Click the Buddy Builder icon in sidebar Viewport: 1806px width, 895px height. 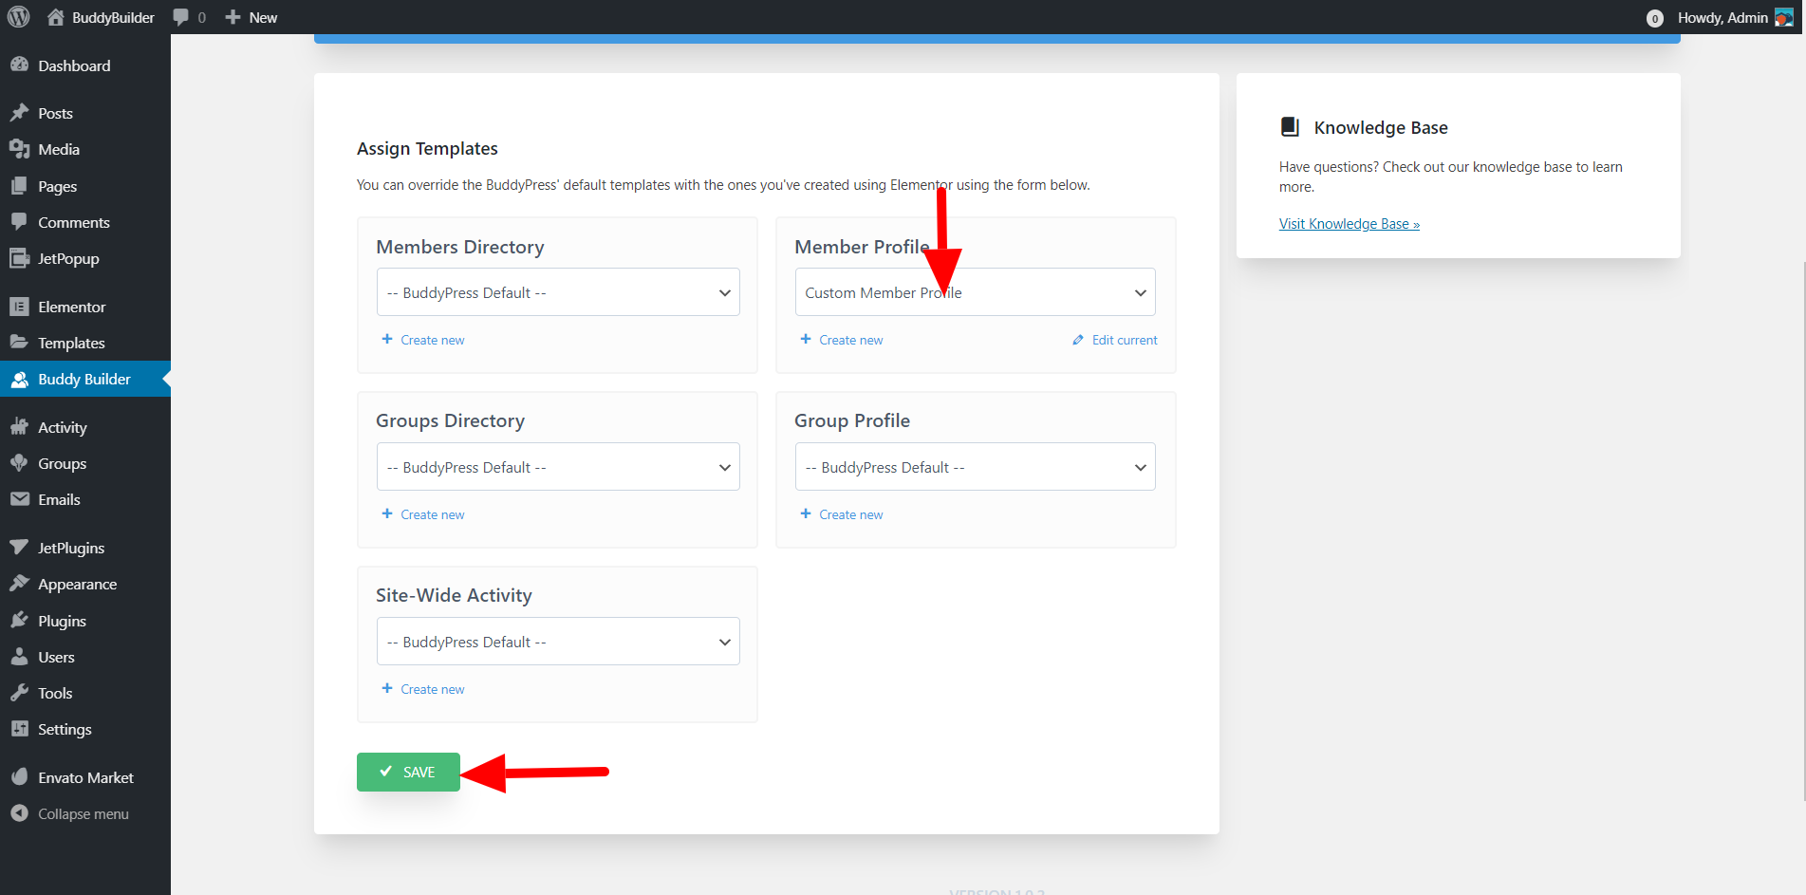coord(19,379)
